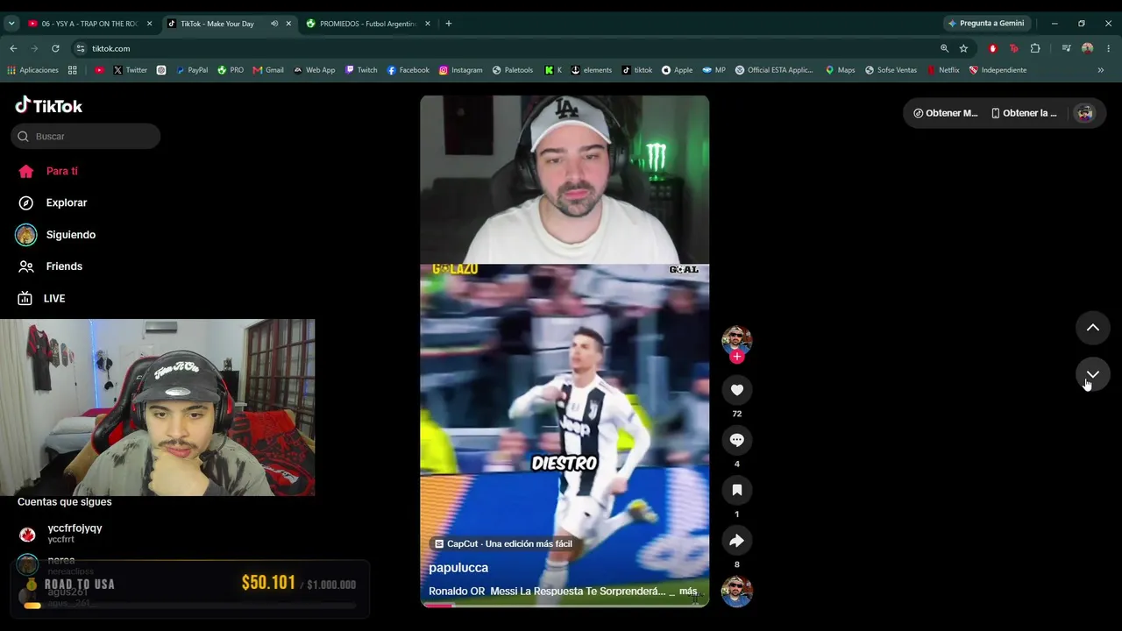Open the Chrome extensions puzzle icon
This screenshot has height=631, width=1122.
tap(1035, 48)
